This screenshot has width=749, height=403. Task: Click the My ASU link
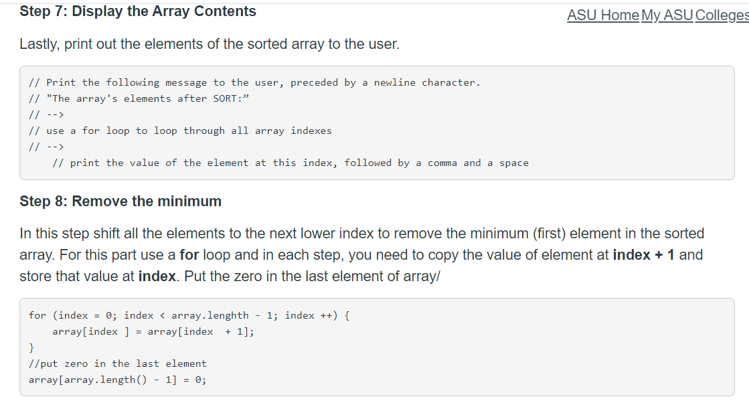(667, 15)
